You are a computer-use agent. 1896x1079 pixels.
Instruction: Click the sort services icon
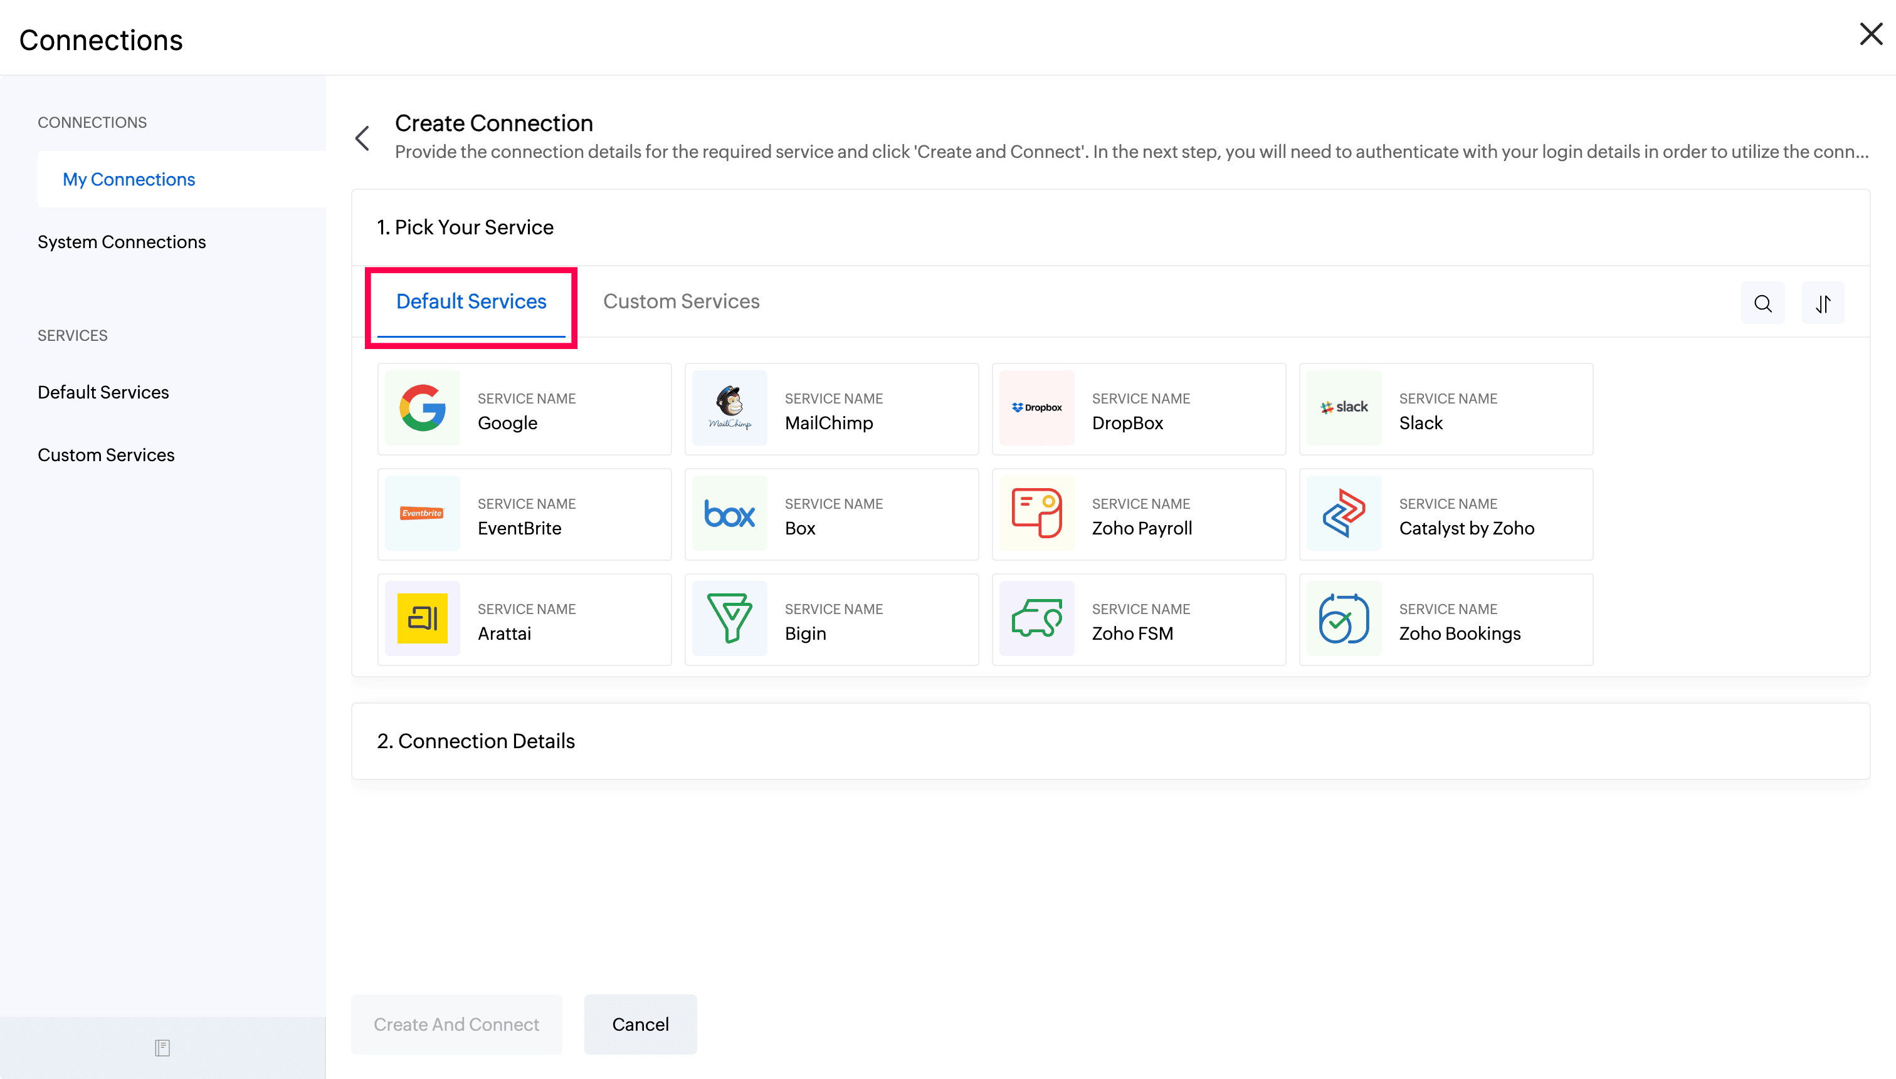click(1823, 303)
